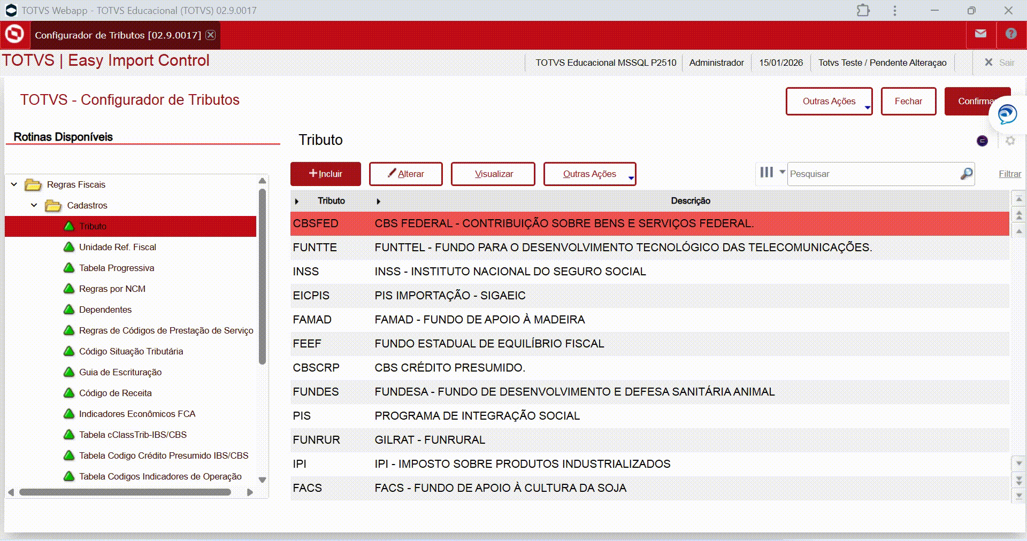The height and width of the screenshot is (541, 1027).
Task: Open the top Outras Ações dropdown
Action: (829, 101)
